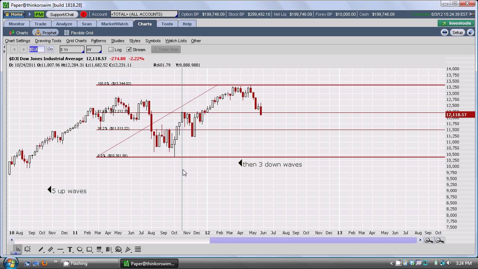Toggle the Stream checkbox
The width and height of the screenshot is (478, 269).
[x=129, y=49]
